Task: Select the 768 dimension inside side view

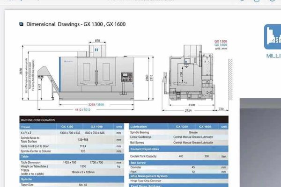Action: [181, 74]
